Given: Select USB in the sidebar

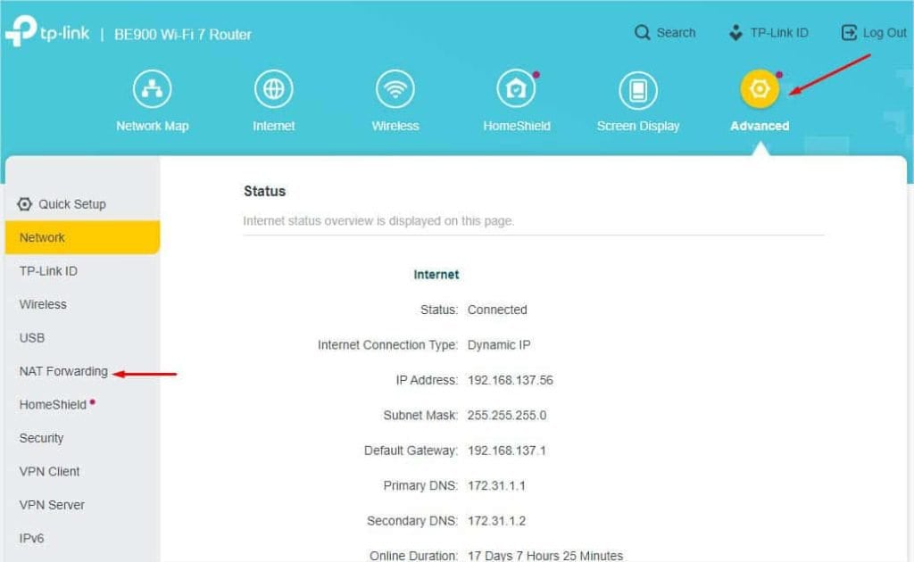Looking at the screenshot, I should 31,337.
